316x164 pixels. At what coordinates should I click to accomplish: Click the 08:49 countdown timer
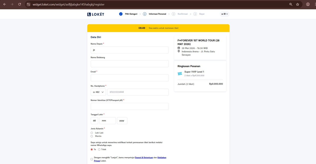[x=142, y=28]
